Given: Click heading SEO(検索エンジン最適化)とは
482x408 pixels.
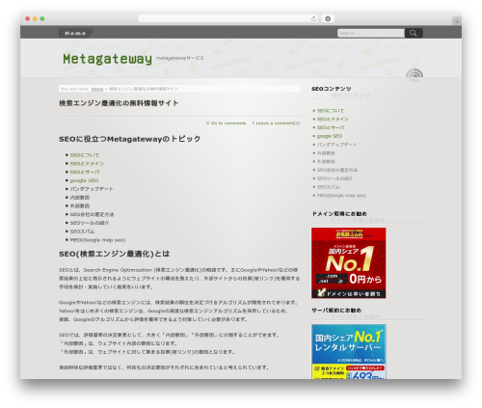Looking at the screenshot, I should (x=115, y=254).
